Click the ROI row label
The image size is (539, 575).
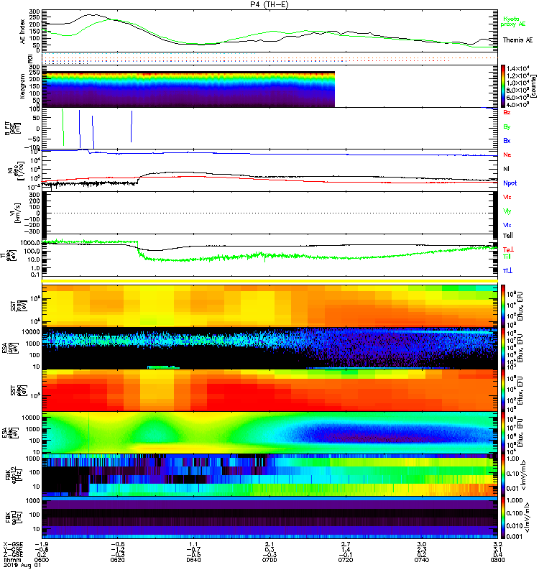point(30,58)
